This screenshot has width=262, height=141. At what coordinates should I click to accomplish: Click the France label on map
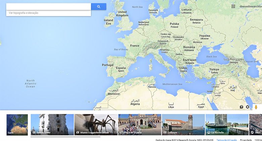135,46
